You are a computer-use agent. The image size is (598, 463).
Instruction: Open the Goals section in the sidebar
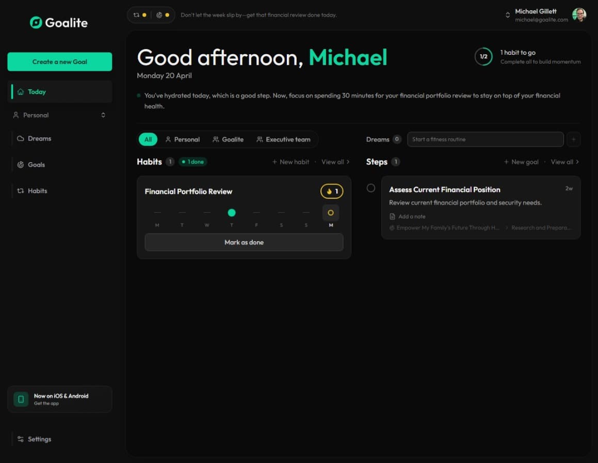(x=37, y=164)
